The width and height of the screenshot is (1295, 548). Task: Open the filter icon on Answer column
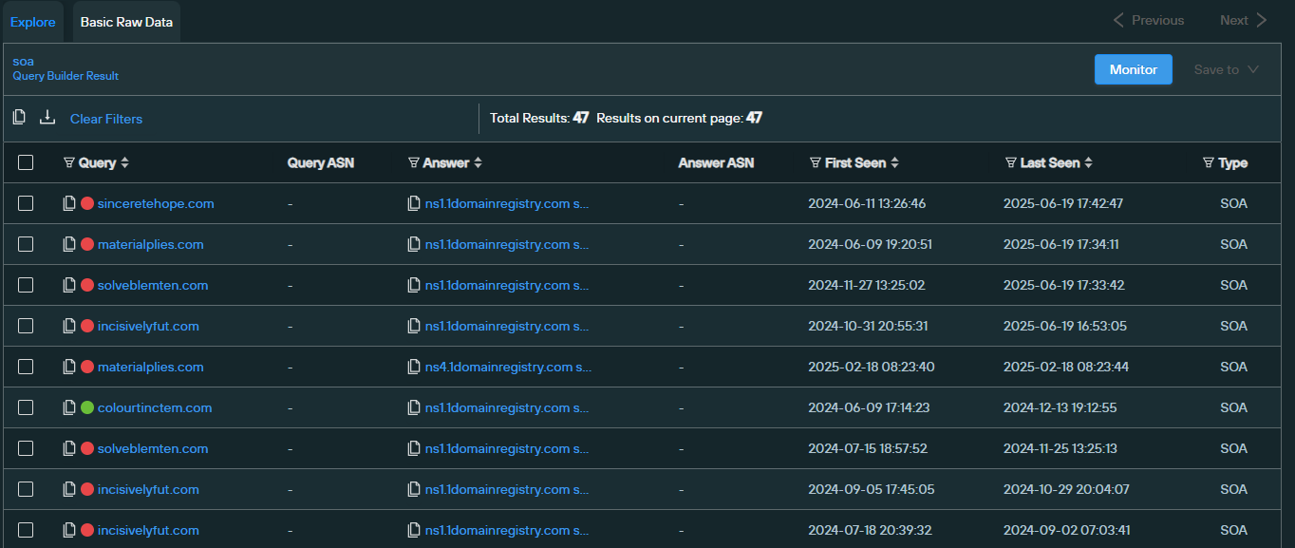point(413,162)
